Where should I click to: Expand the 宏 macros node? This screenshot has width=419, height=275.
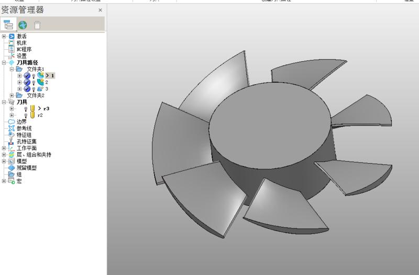[4, 181]
